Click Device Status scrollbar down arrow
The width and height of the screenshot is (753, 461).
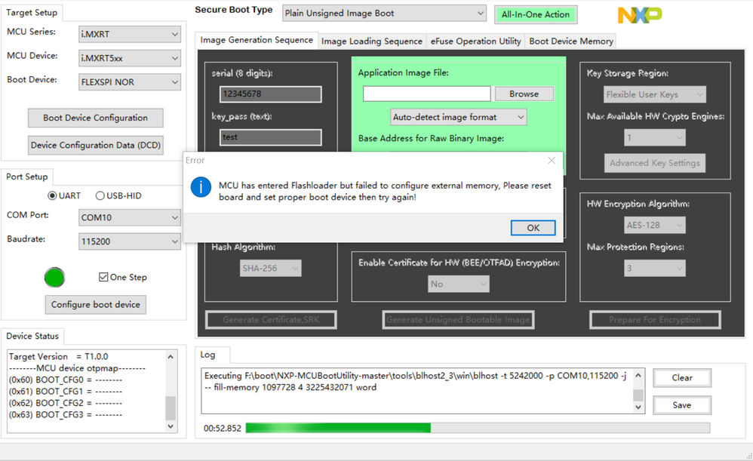[x=171, y=426]
